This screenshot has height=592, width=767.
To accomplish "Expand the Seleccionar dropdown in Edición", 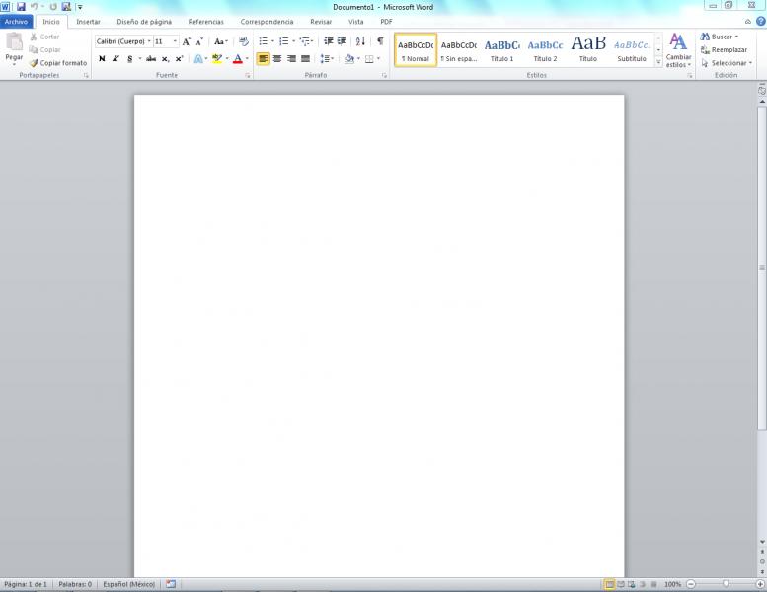I will coord(727,63).
